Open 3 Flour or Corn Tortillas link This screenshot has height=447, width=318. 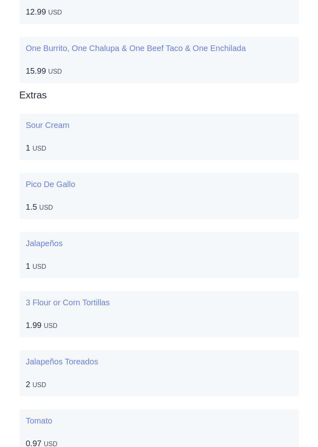[68, 302]
